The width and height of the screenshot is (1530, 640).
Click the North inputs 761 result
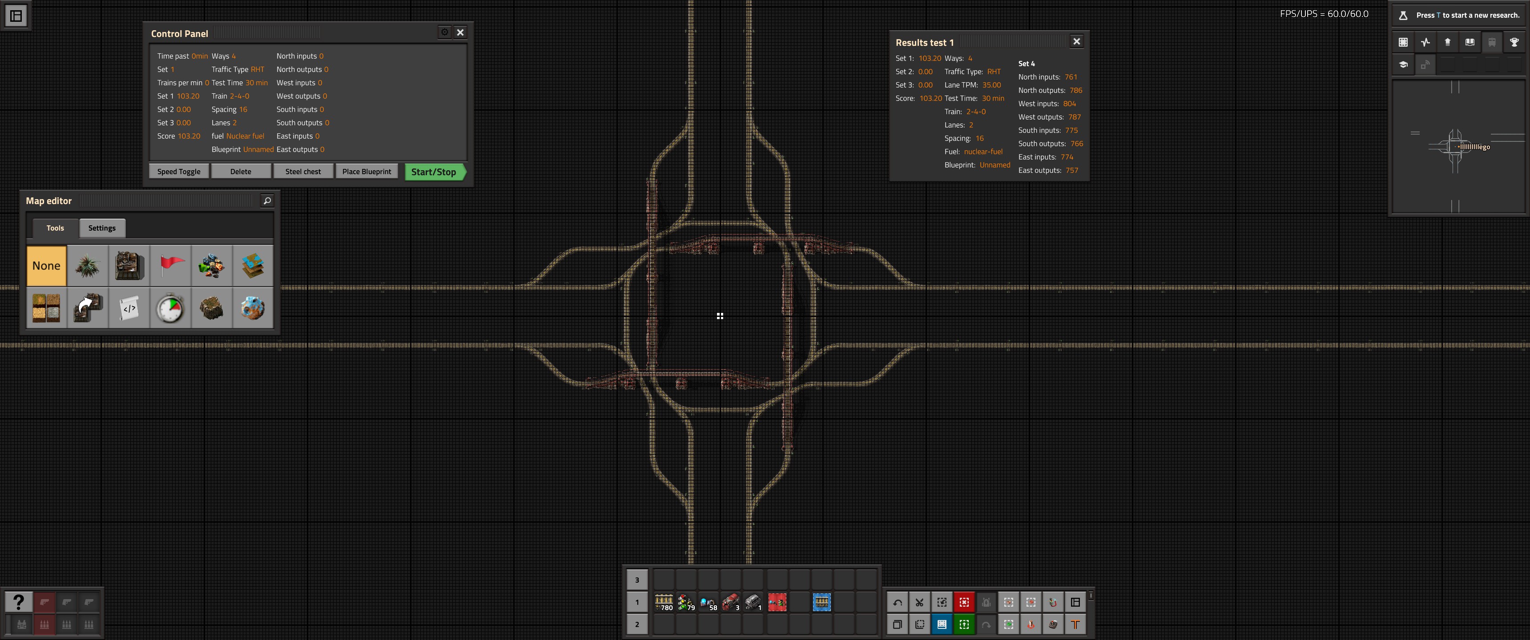point(1048,76)
